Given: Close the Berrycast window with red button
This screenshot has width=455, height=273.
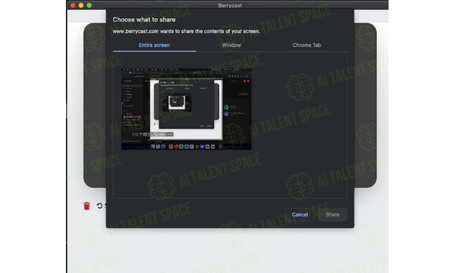Looking at the screenshot, I should pyautogui.click(x=73, y=5).
